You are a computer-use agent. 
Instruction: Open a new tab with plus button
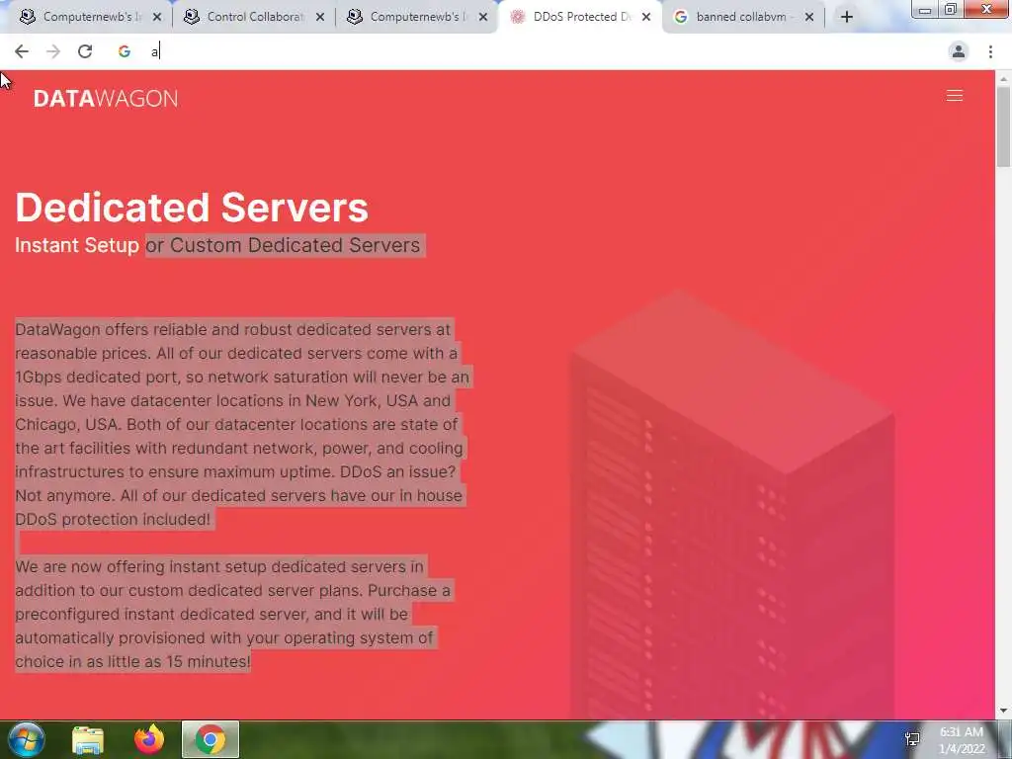[847, 17]
